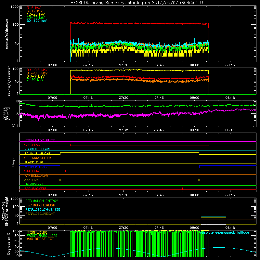Click the REAR_DEC_CHAN/128 legend label
The width and height of the screenshot is (260, 260).
click(43, 209)
